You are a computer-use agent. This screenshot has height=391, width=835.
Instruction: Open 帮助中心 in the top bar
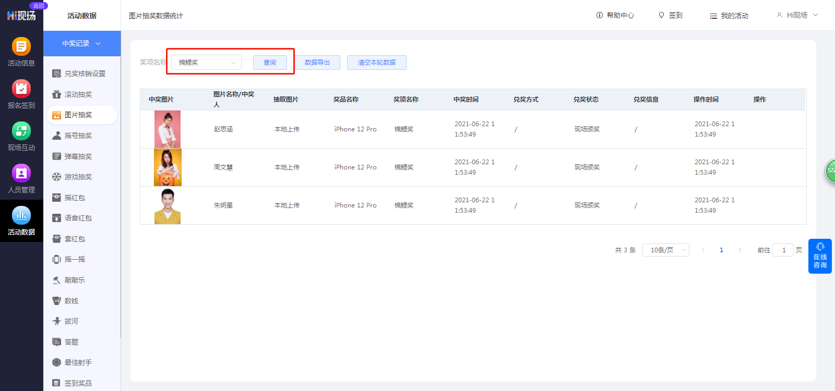pos(615,16)
